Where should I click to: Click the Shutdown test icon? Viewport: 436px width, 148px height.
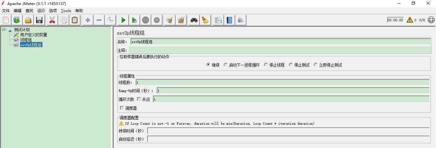pos(157,20)
